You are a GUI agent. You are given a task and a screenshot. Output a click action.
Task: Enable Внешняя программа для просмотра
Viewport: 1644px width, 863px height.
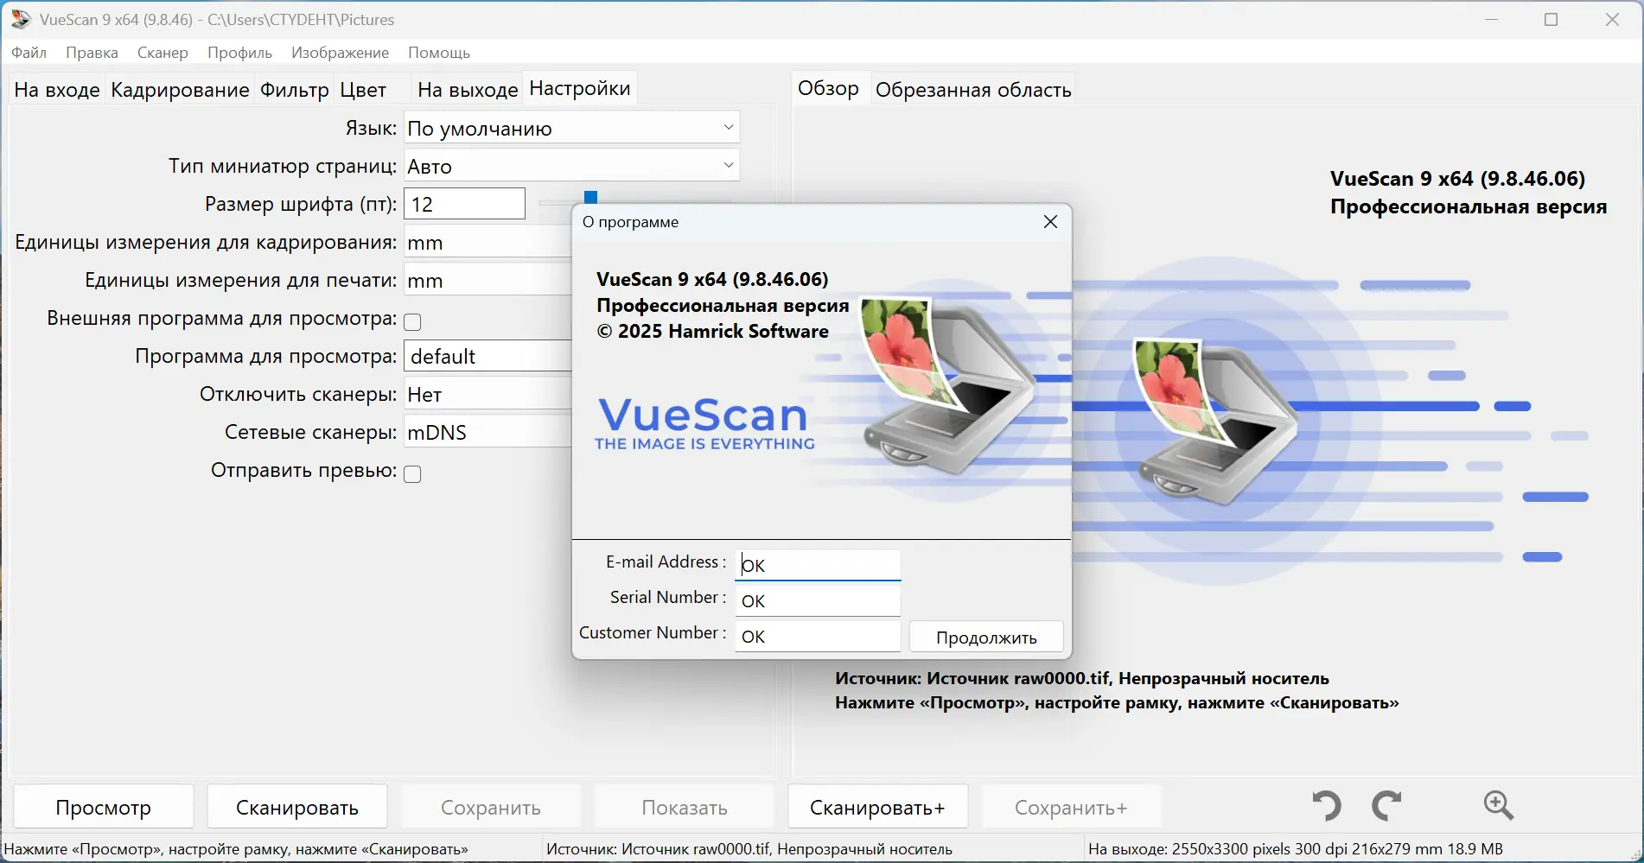pos(412,320)
